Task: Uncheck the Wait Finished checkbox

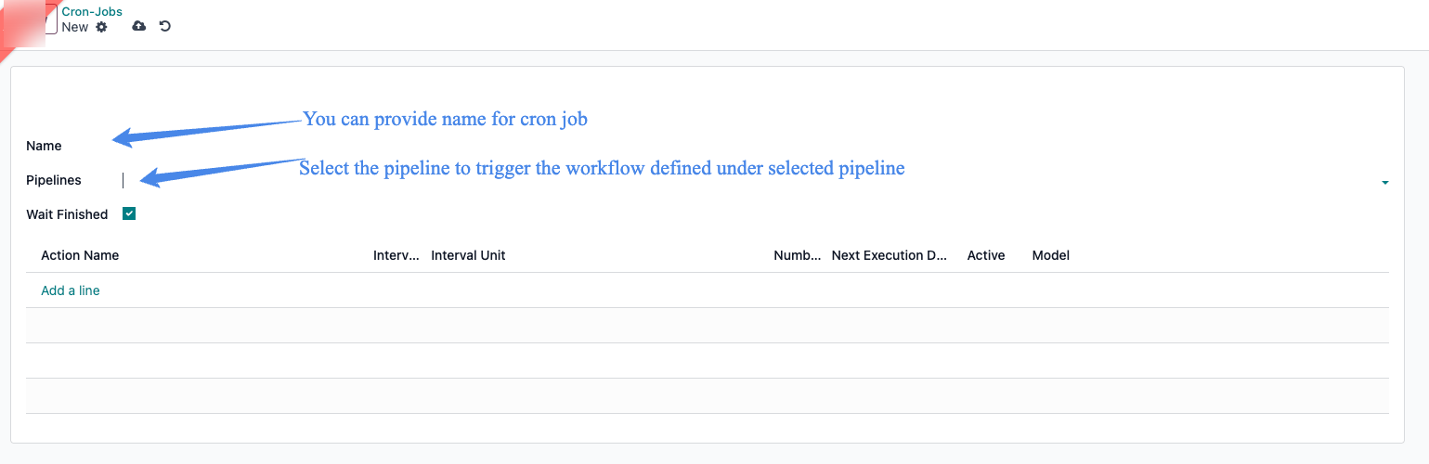Action: [129, 214]
